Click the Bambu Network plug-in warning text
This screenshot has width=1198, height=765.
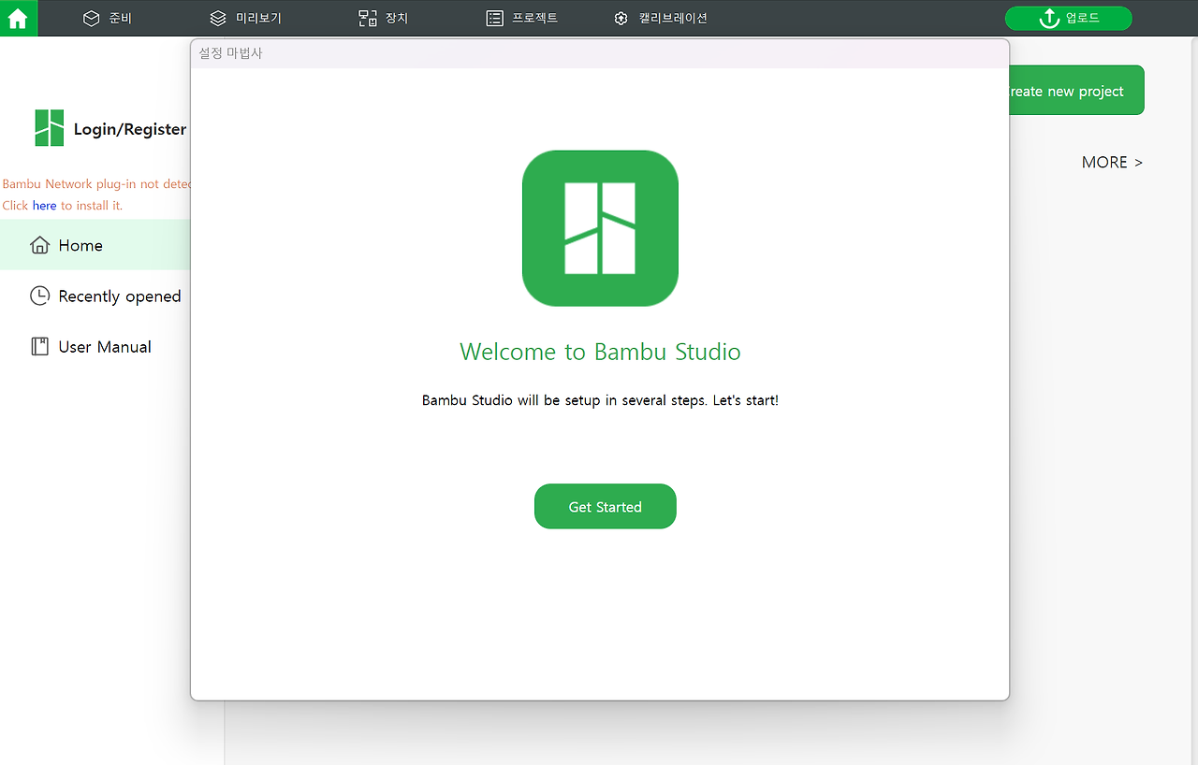96,184
